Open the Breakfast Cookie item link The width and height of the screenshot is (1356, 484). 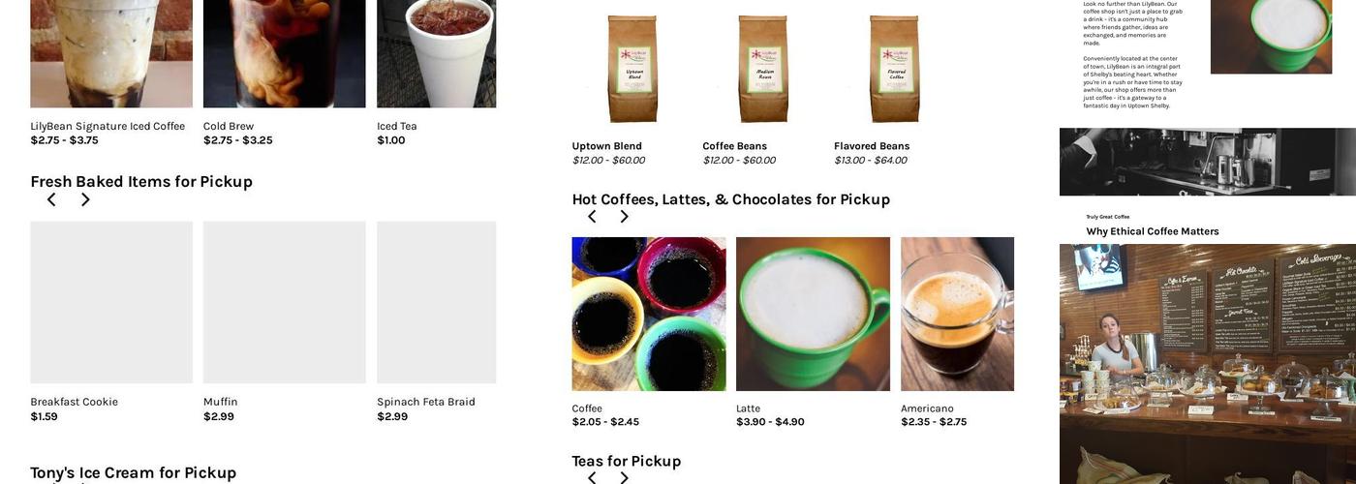(74, 402)
